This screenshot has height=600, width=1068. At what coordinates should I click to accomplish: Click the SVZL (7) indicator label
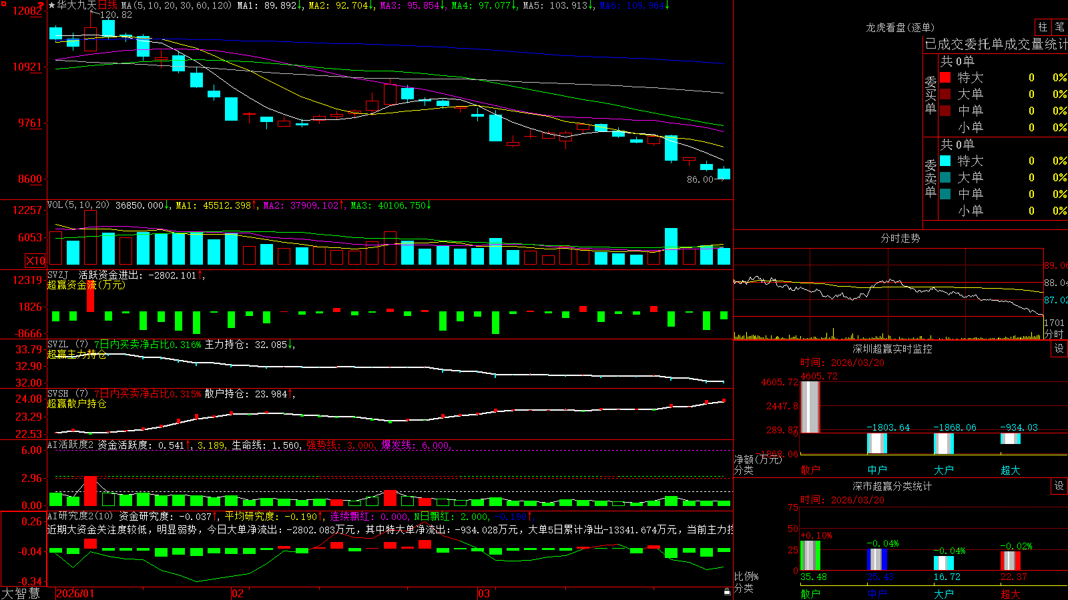coord(67,345)
